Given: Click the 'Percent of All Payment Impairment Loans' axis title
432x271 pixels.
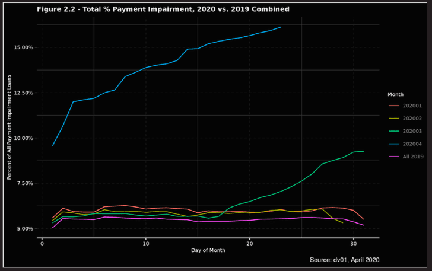Looking at the screenshot, I should coord(9,127).
